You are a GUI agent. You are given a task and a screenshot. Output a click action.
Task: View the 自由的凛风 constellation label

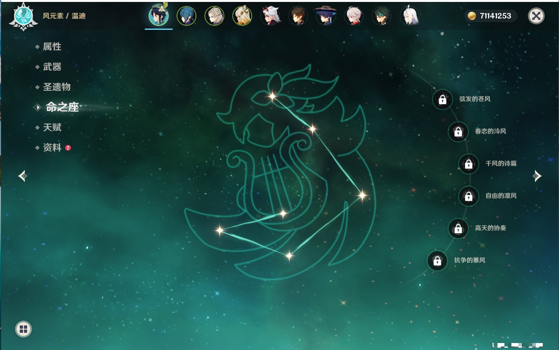(501, 196)
